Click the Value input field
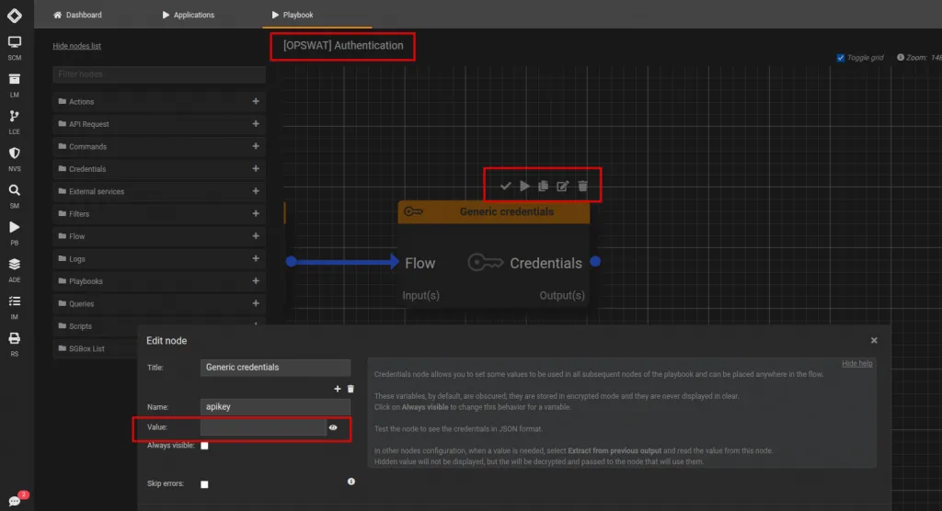The width and height of the screenshot is (942, 511). tap(263, 427)
